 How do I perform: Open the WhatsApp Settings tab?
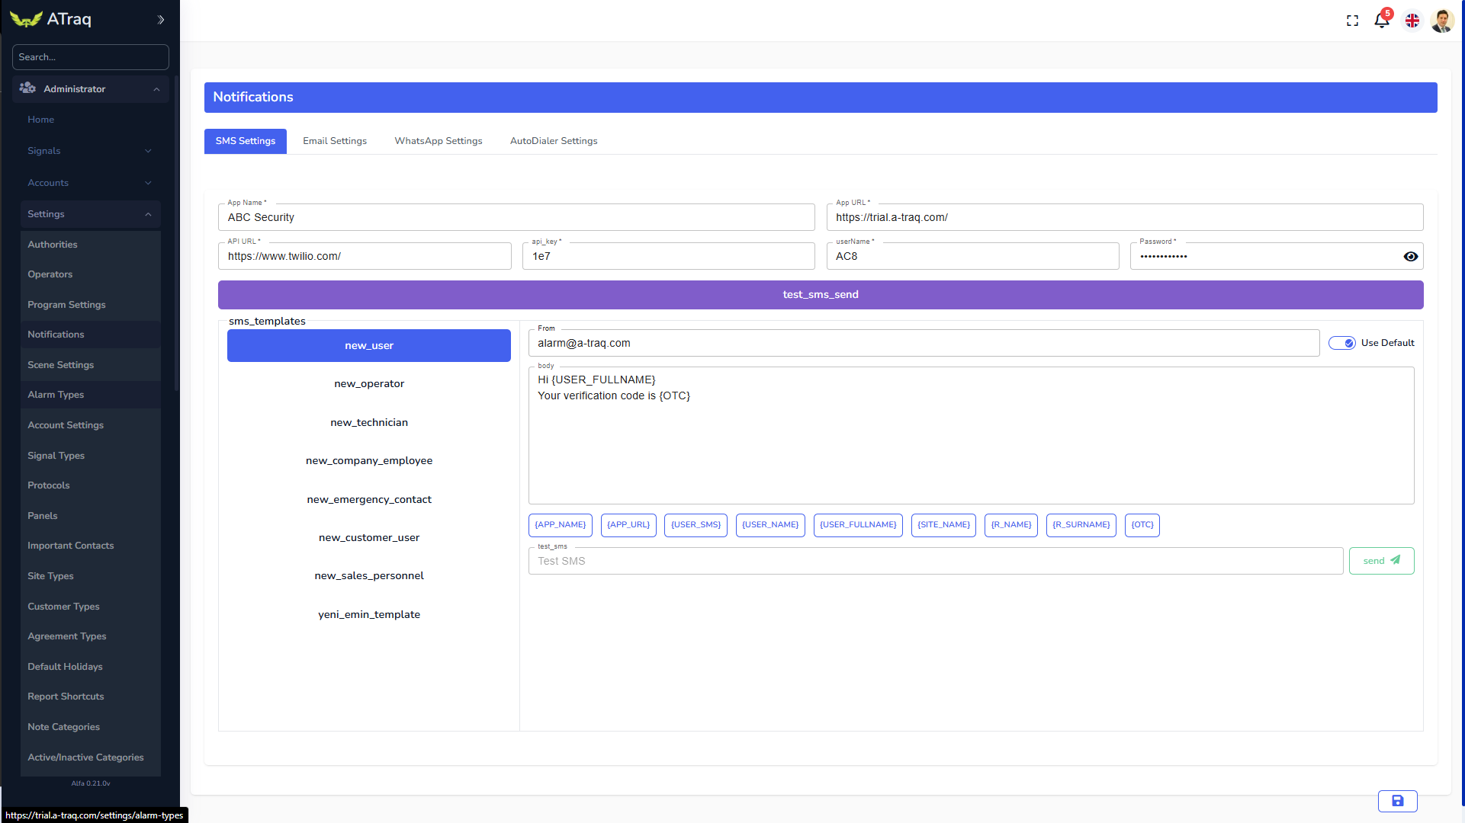[x=438, y=141]
